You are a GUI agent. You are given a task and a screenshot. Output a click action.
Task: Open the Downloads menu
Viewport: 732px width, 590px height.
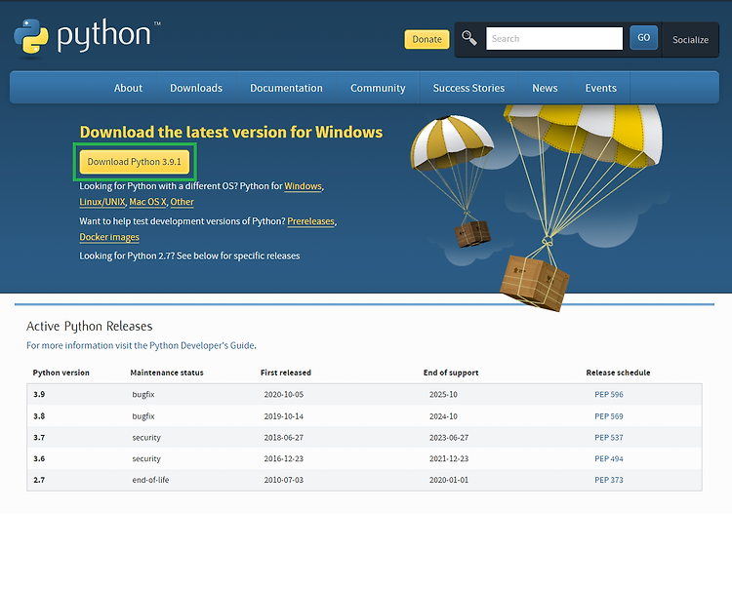click(x=196, y=88)
